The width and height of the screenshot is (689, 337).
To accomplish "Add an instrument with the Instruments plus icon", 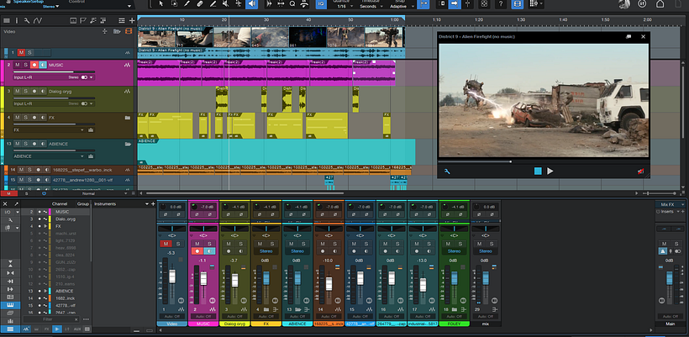I will click(x=153, y=204).
